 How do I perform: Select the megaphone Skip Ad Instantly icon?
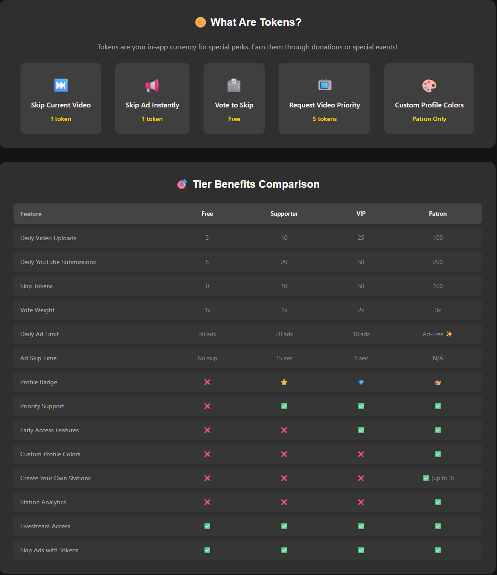click(152, 85)
